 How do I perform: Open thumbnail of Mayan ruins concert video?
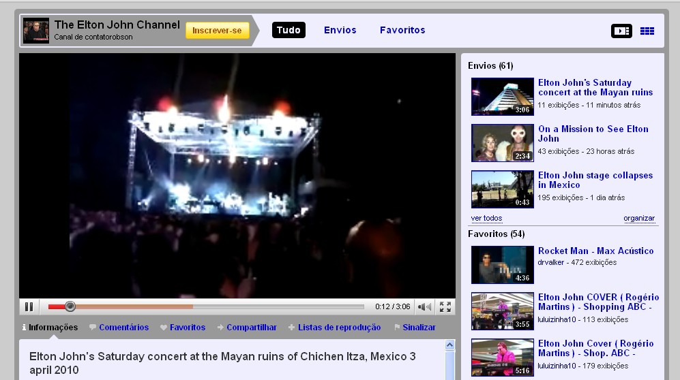(x=503, y=97)
